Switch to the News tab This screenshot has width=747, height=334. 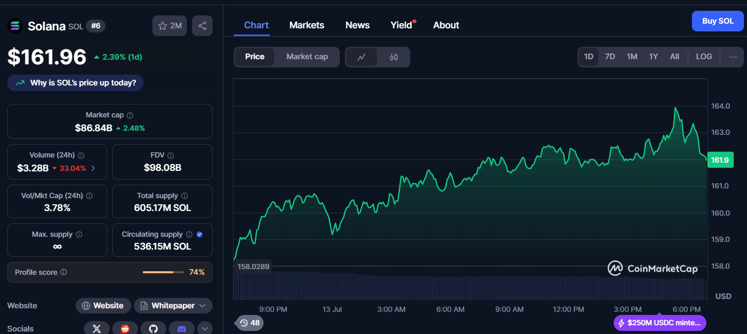pyautogui.click(x=357, y=25)
